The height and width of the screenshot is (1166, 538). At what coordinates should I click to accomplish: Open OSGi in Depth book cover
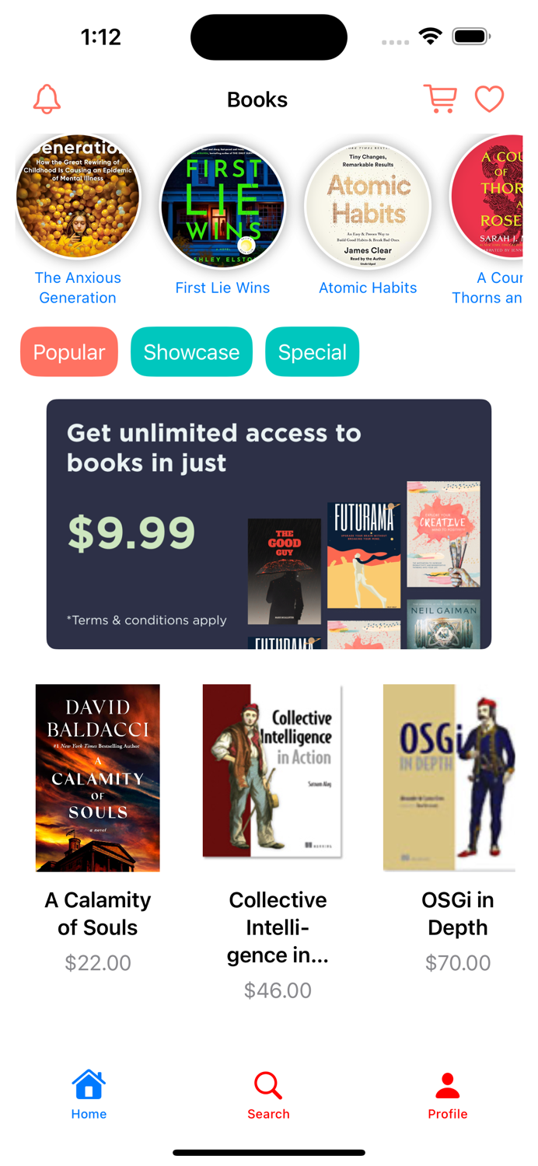point(449,778)
